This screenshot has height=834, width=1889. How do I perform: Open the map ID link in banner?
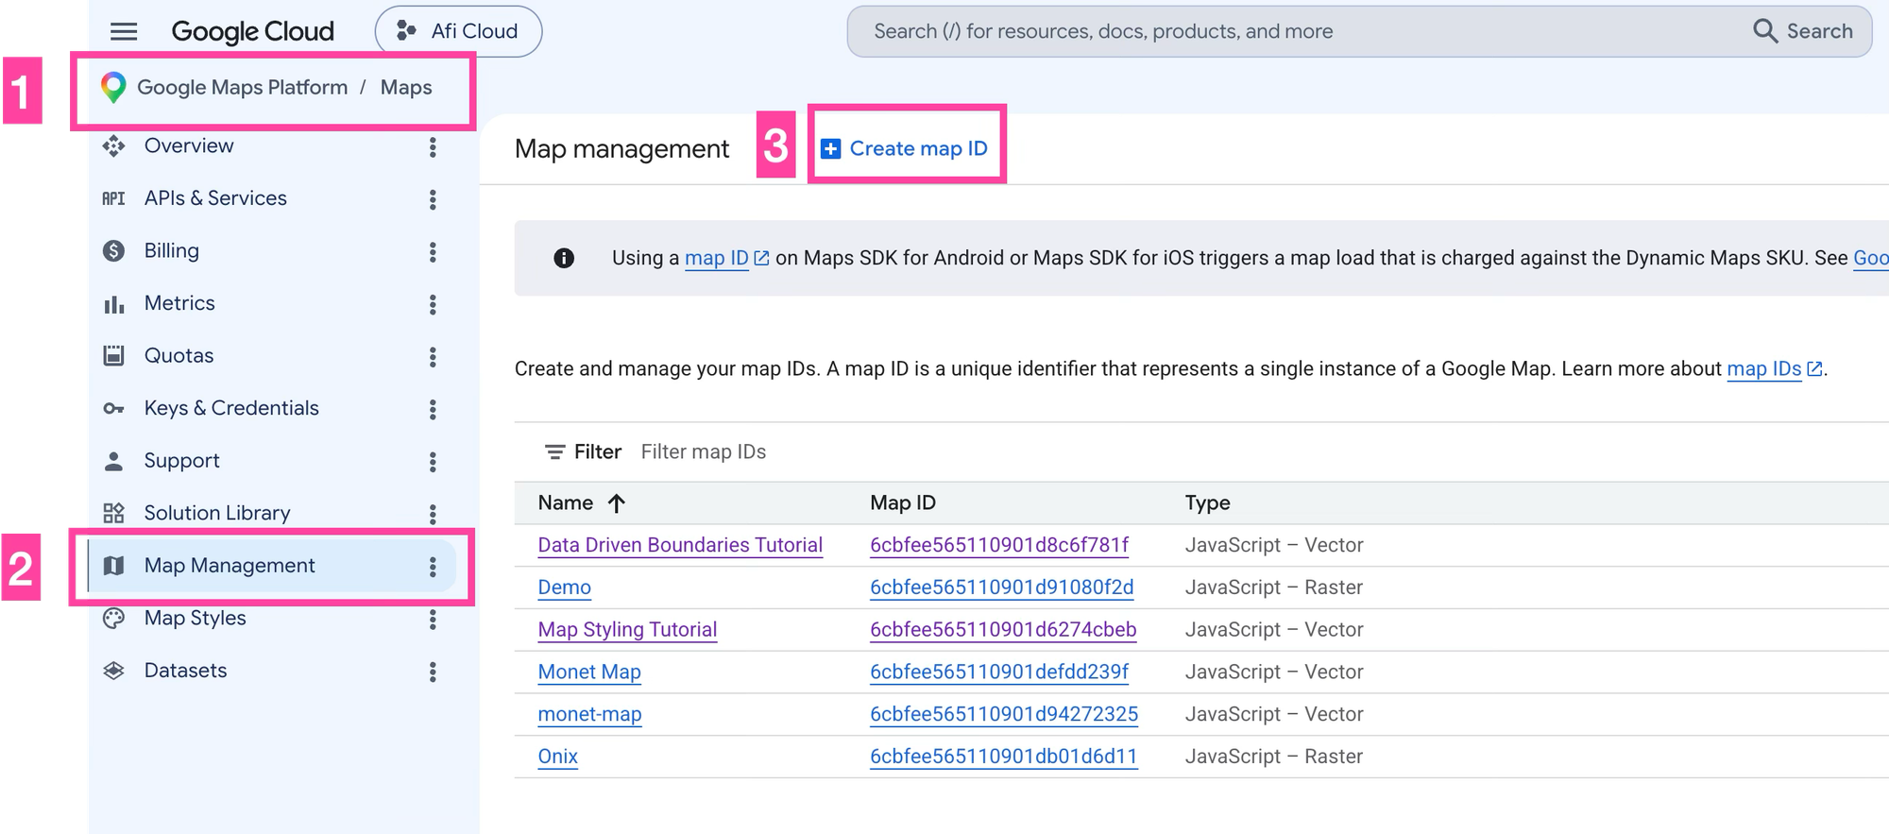726,258
